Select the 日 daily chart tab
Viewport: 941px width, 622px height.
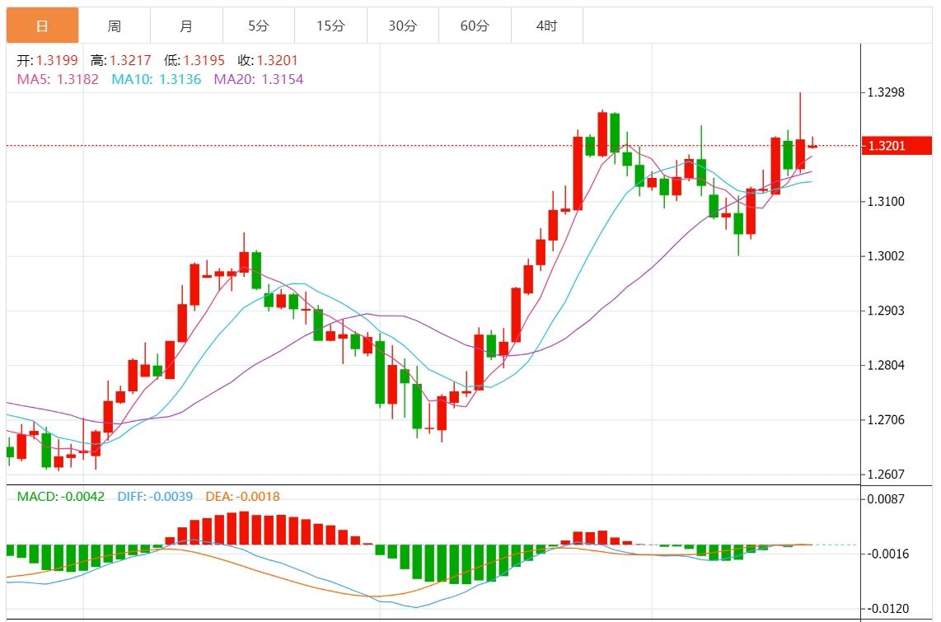[x=42, y=26]
